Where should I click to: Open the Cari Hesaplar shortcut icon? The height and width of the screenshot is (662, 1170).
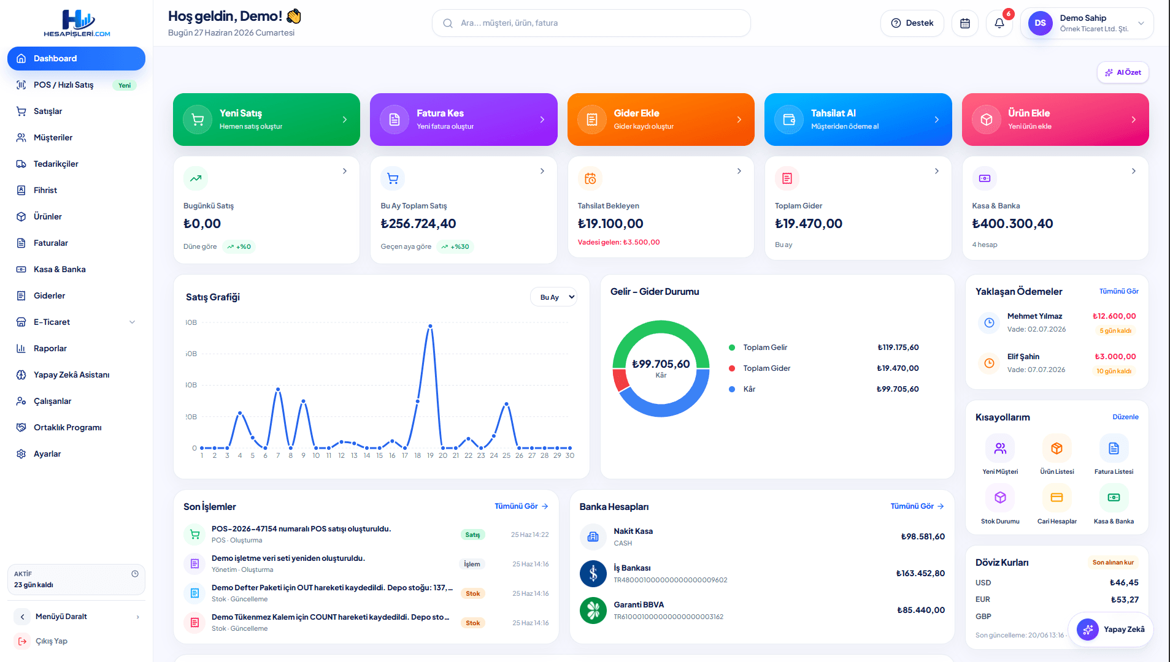click(1056, 498)
